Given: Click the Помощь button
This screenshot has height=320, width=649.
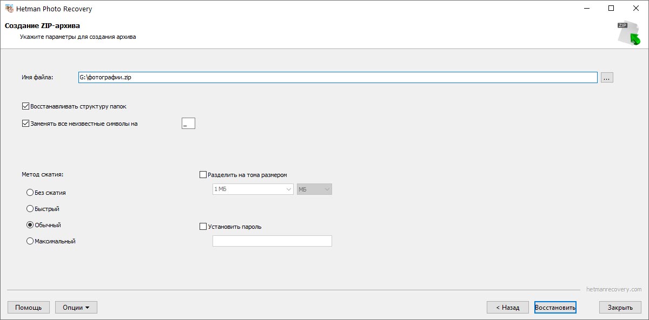Looking at the screenshot, I should click(x=29, y=308).
